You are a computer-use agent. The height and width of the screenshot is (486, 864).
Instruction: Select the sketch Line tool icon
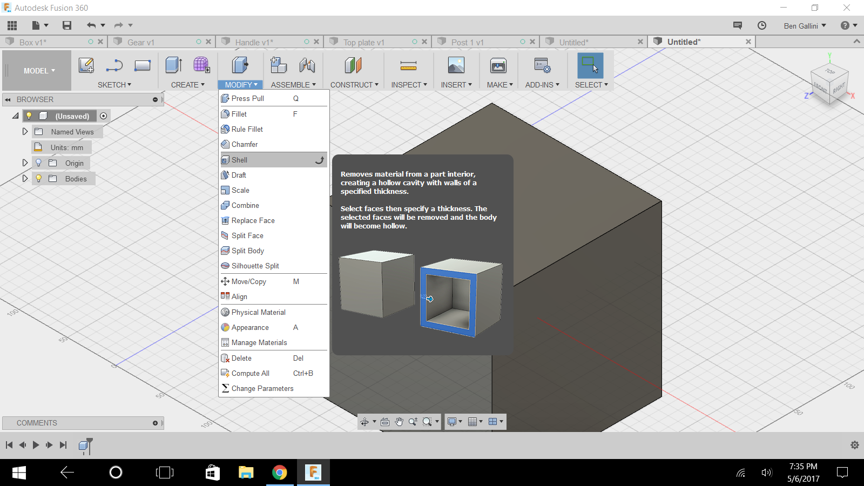pyautogui.click(x=114, y=65)
